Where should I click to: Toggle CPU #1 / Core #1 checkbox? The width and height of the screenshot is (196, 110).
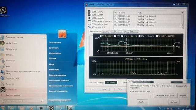click(122, 36)
